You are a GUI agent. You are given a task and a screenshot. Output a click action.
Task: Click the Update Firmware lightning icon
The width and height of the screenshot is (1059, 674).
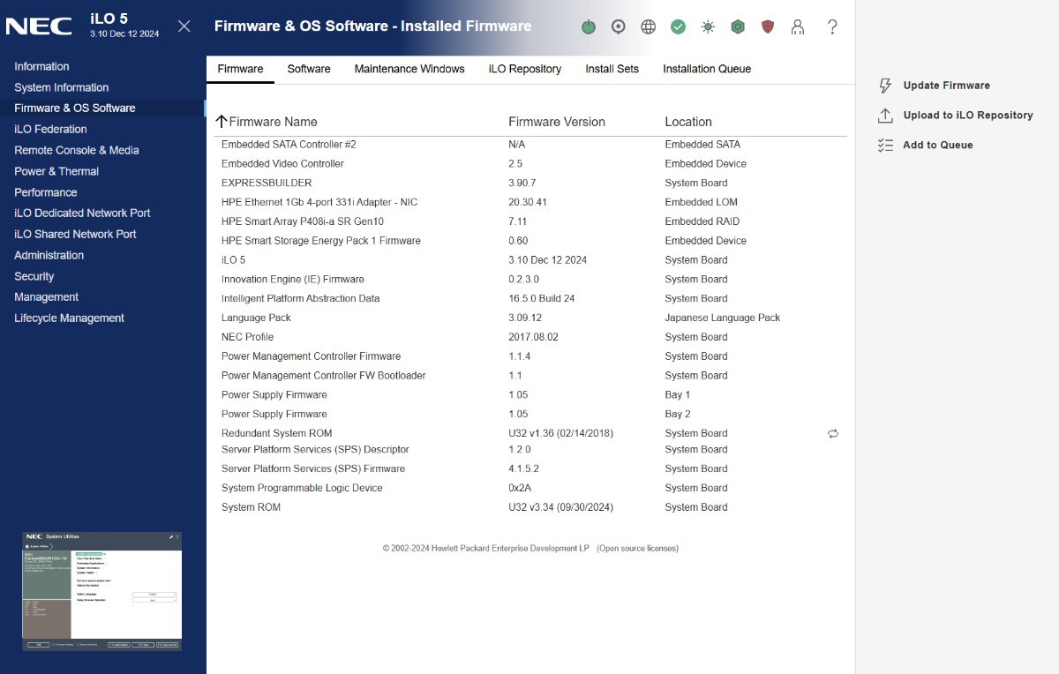click(885, 86)
